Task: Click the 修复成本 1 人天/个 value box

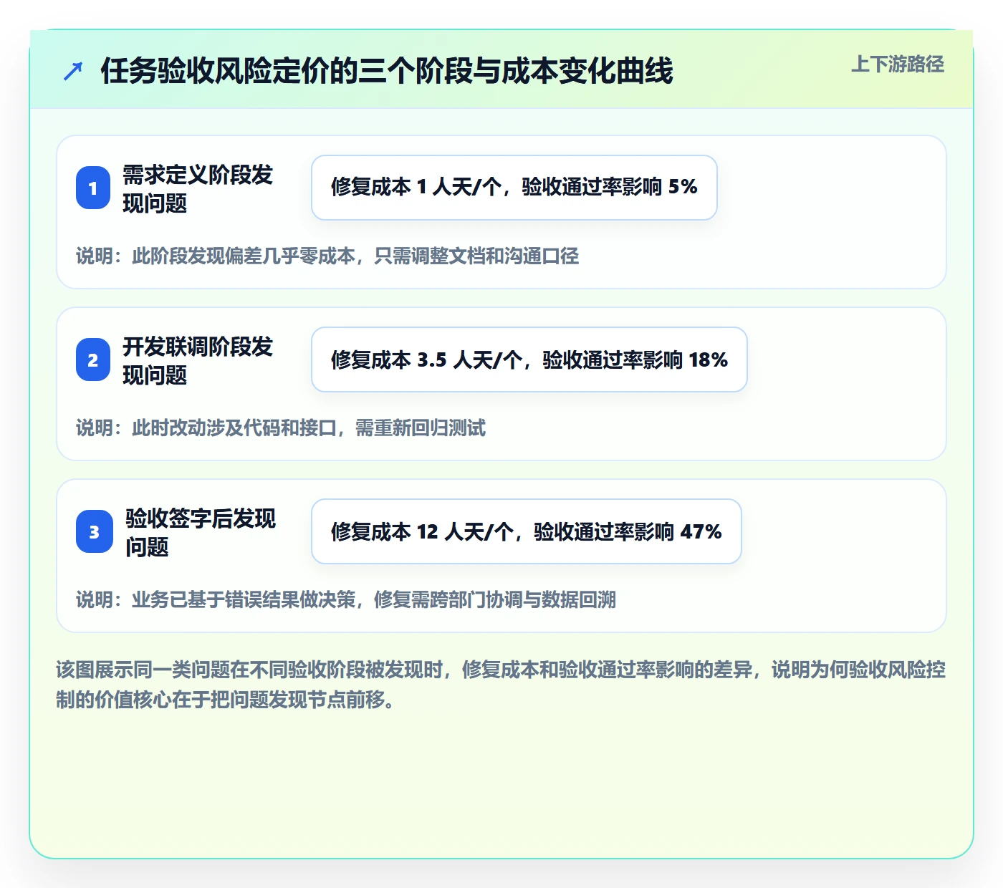Action: click(514, 188)
